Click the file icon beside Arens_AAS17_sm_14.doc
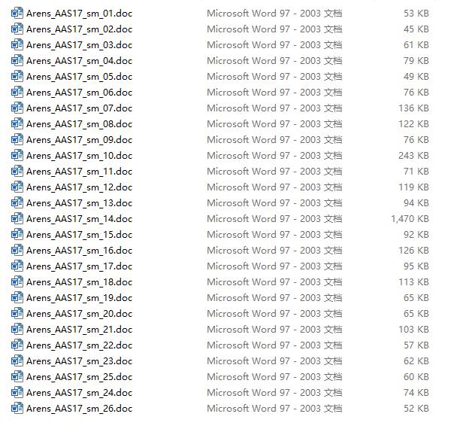Screen dimensions: 460x435 [17, 218]
